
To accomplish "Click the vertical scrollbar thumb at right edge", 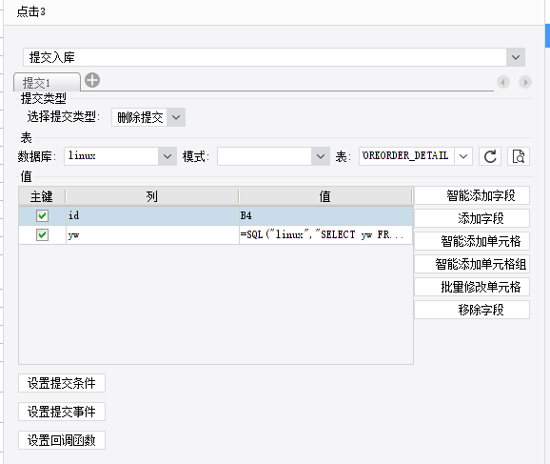I will click(x=547, y=35).
